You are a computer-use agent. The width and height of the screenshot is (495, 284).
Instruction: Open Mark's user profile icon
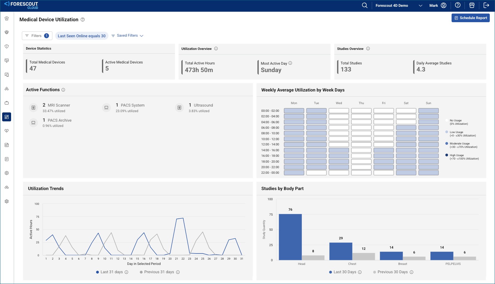[x=444, y=5]
